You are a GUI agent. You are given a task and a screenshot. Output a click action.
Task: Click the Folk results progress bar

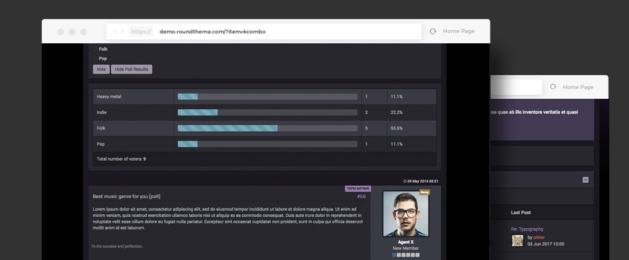pyautogui.click(x=268, y=128)
